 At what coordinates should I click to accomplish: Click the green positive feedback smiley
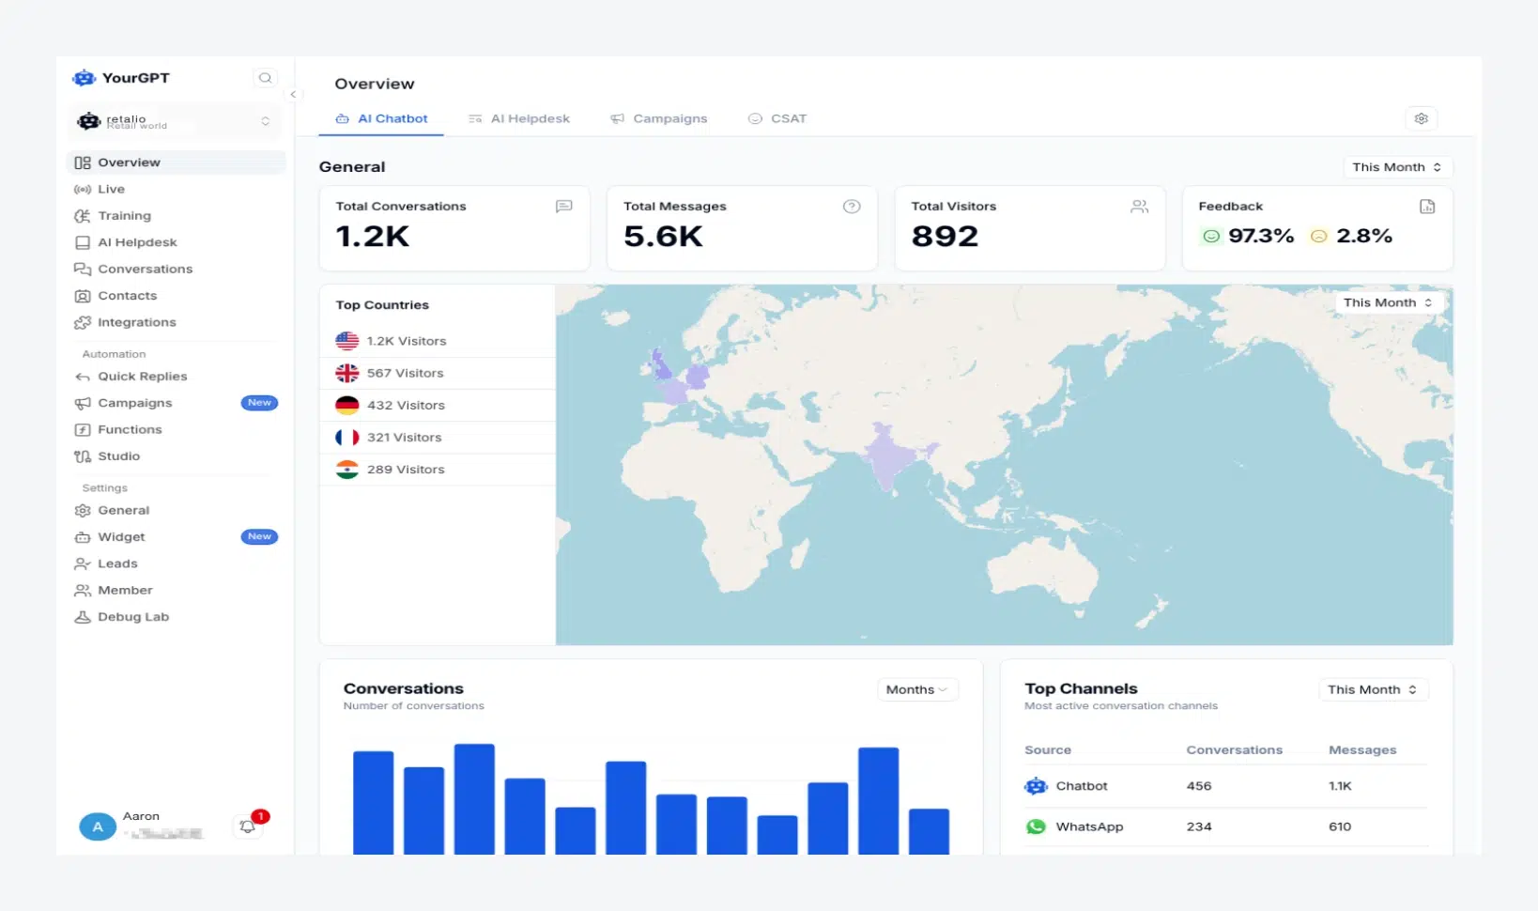tap(1211, 237)
